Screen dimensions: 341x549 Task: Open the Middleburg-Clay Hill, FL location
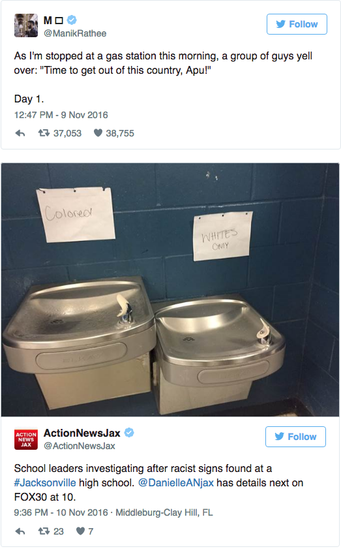(x=164, y=512)
